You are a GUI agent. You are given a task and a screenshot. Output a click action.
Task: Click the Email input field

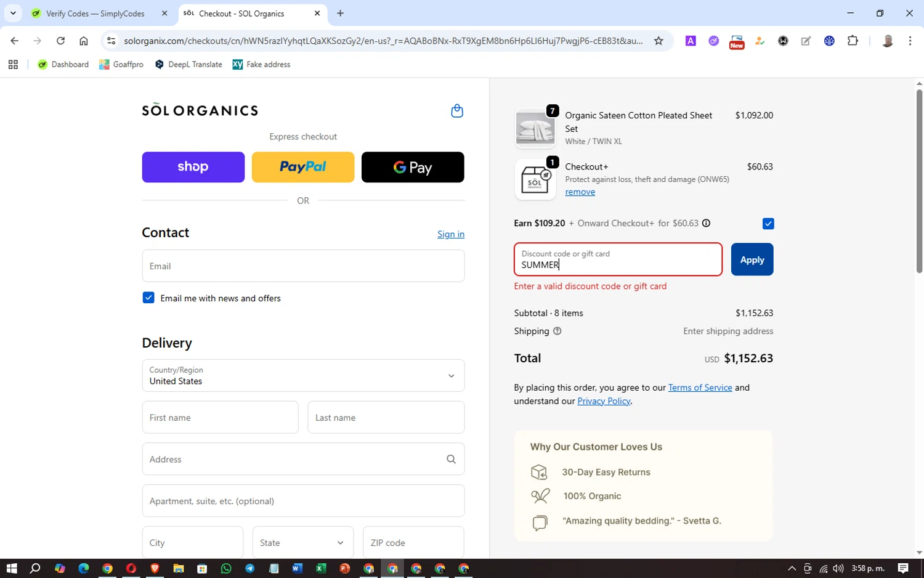[303, 266]
